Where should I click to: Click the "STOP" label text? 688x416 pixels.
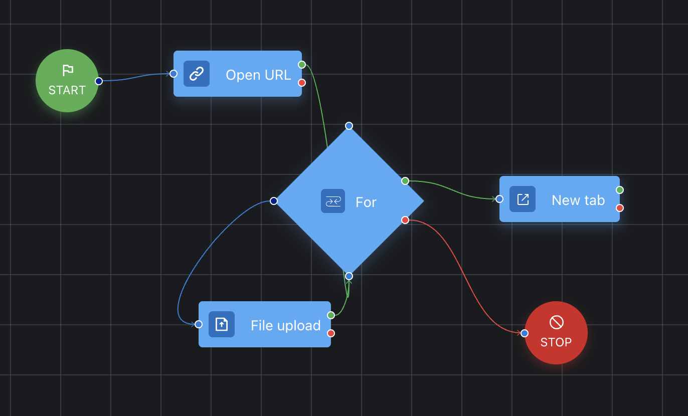pyautogui.click(x=556, y=342)
